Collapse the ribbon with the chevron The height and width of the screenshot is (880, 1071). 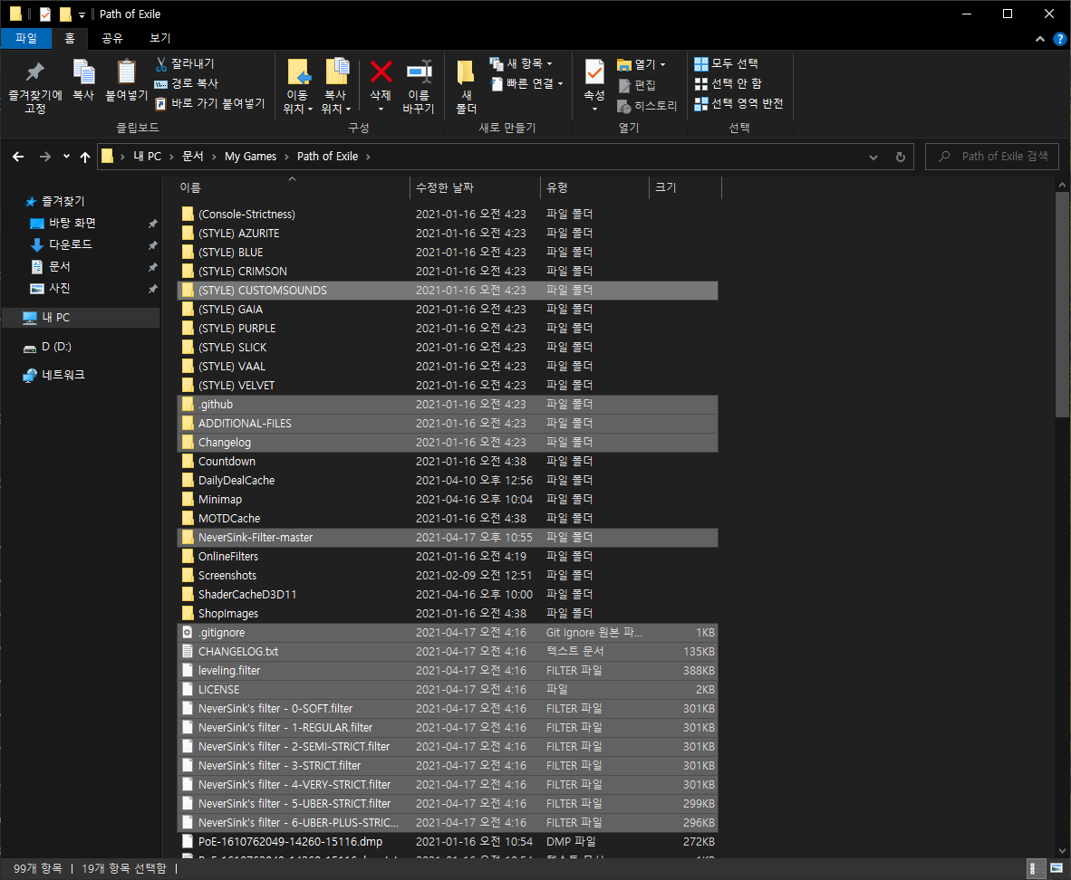(1039, 39)
